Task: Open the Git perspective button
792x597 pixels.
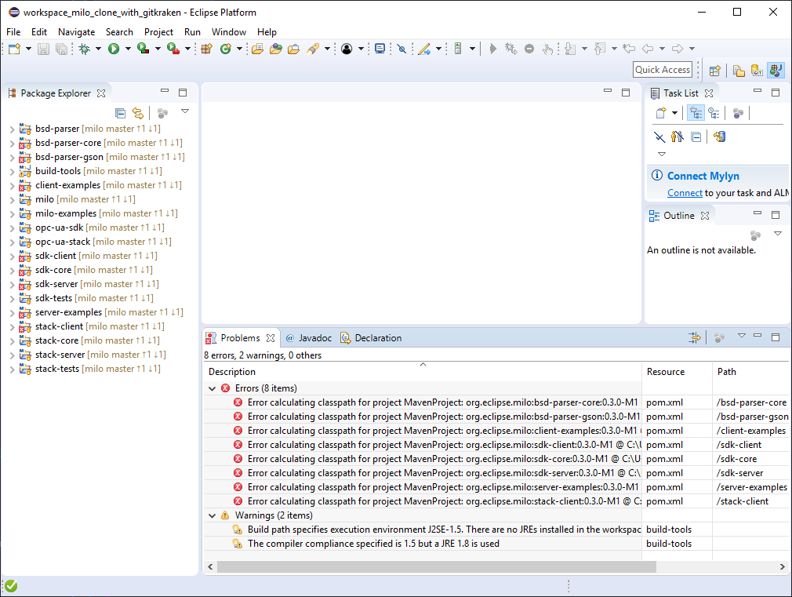Action: [757, 71]
